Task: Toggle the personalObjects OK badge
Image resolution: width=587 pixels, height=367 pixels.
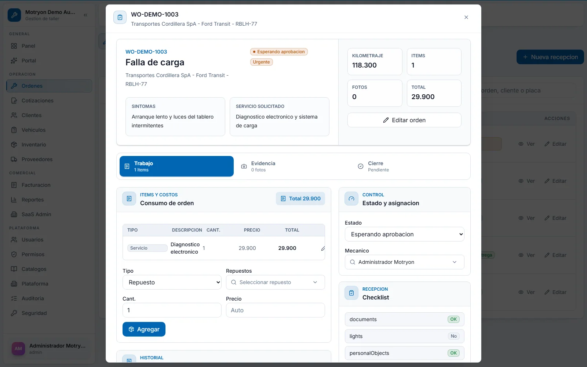Action: [453, 353]
